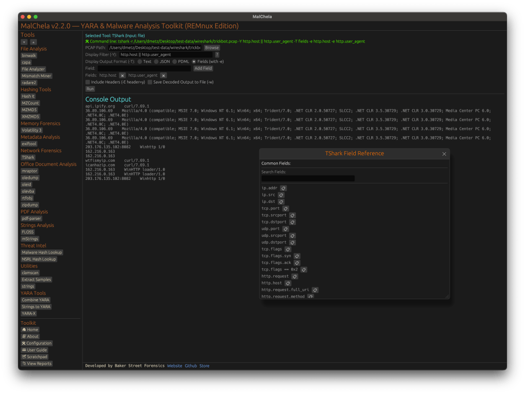Open the Volatility 3 tool
This screenshot has width=525, height=394.
click(x=31, y=130)
